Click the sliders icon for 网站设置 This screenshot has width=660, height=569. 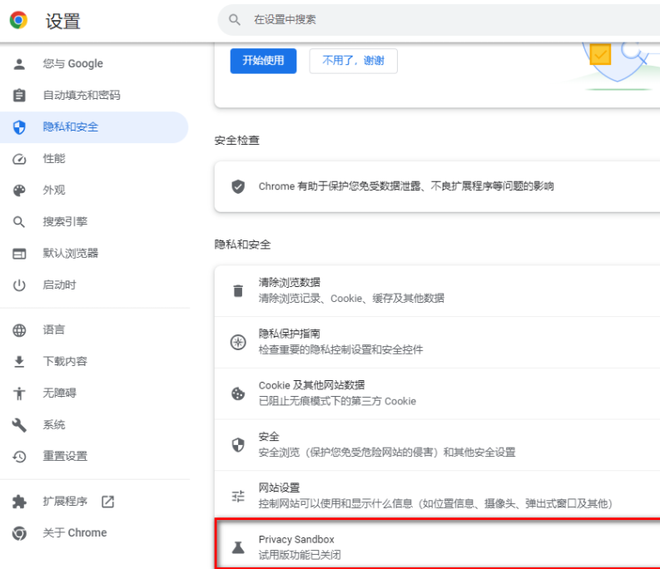click(x=238, y=496)
